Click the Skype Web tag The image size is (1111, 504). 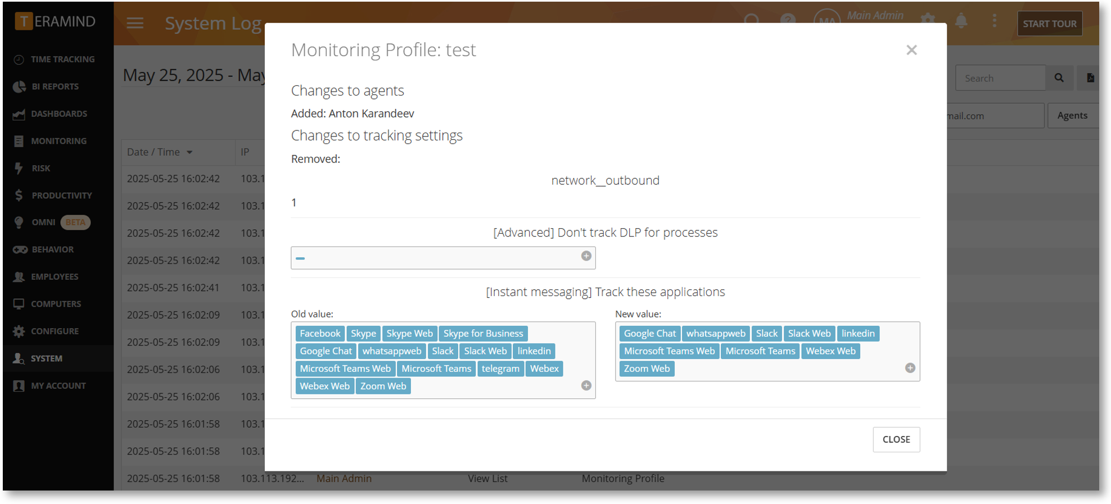pos(409,334)
